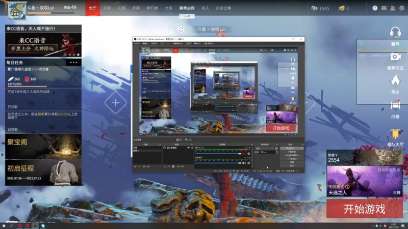
Task: Open second mixer channel gear settings
Action: 249,163
